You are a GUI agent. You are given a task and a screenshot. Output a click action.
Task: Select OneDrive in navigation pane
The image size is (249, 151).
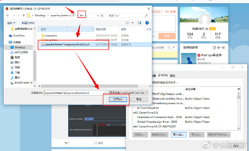(x=19, y=36)
